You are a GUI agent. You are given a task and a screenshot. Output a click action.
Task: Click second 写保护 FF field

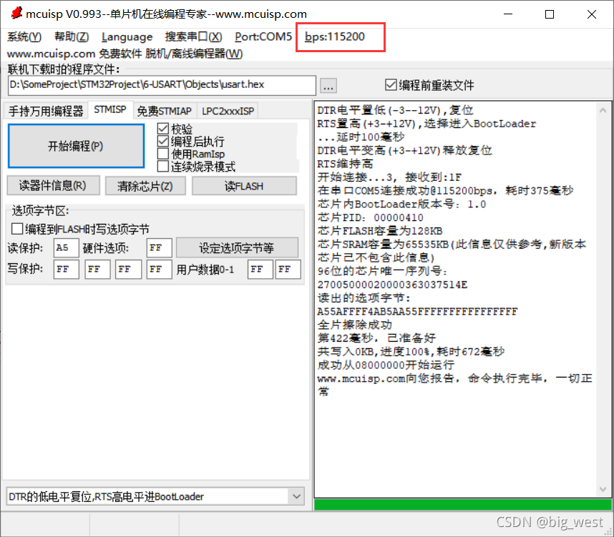[x=97, y=270]
